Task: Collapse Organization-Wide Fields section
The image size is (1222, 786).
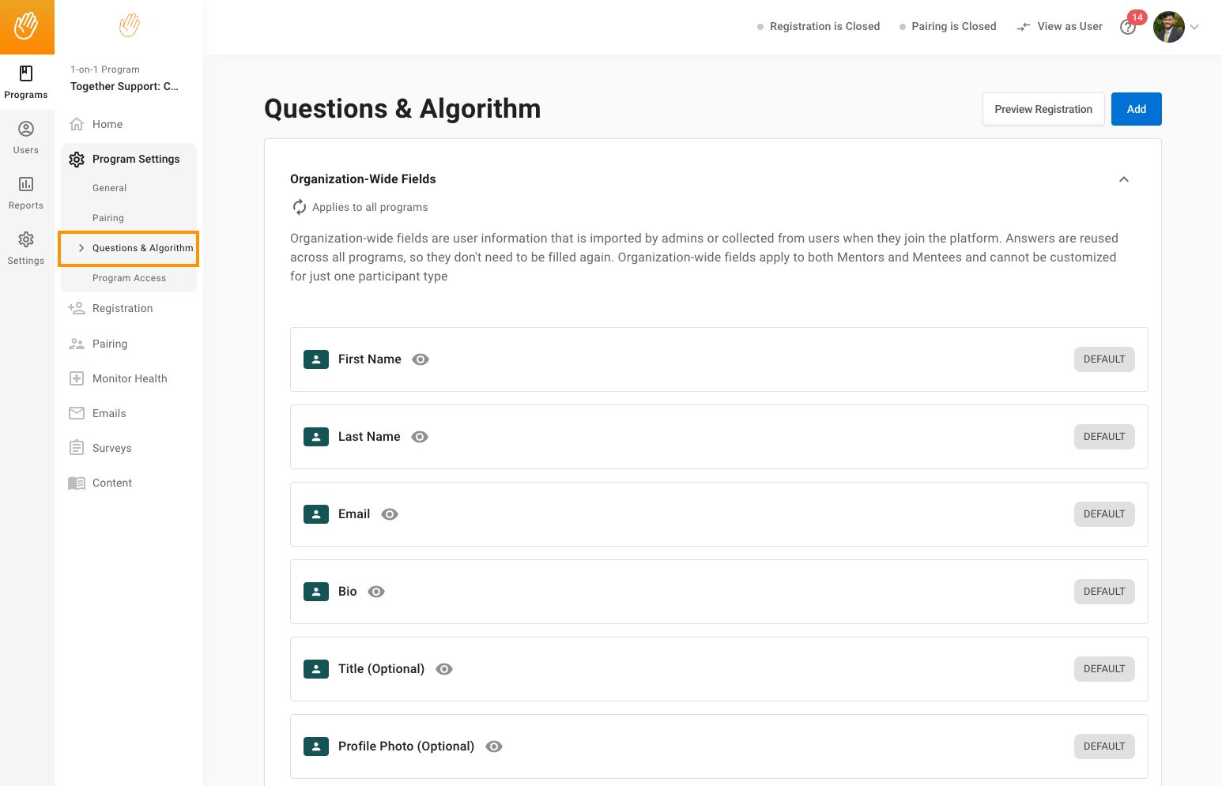Action: [1123, 179]
